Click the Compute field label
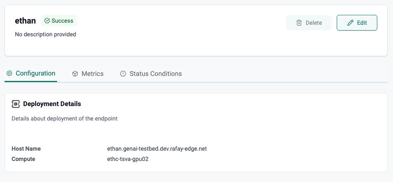Viewport: 393px width, 182px height. 23,159
